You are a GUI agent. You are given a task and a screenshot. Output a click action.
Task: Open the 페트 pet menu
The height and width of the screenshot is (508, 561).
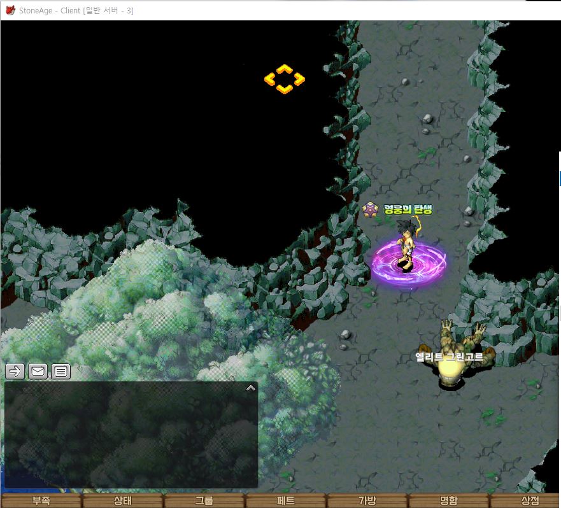coord(286,500)
